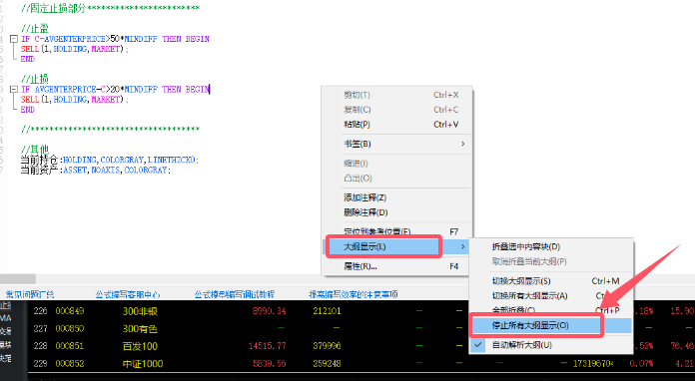Screen dimensions: 695x381
Task: Click the volume value 379996
Action: (x=327, y=346)
